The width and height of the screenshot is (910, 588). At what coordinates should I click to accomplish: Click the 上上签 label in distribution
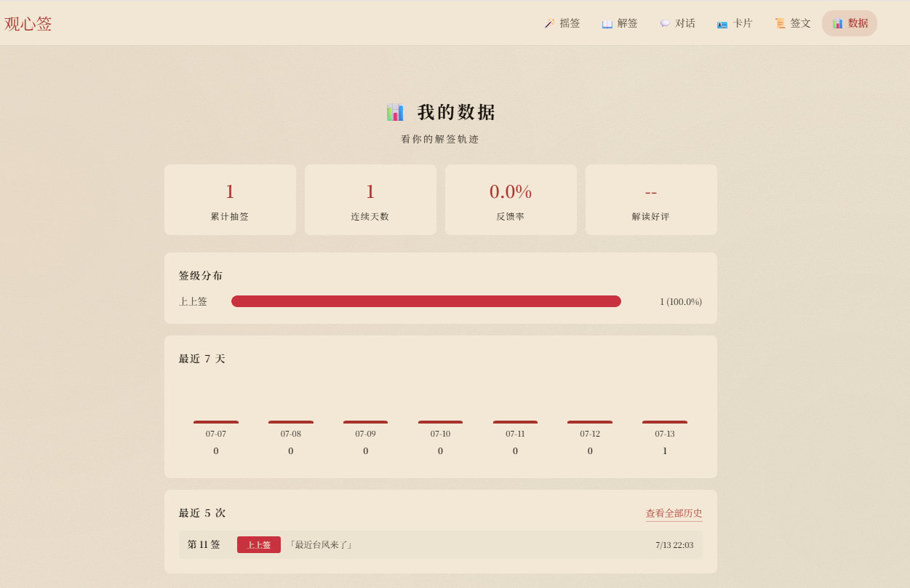click(193, 301)
